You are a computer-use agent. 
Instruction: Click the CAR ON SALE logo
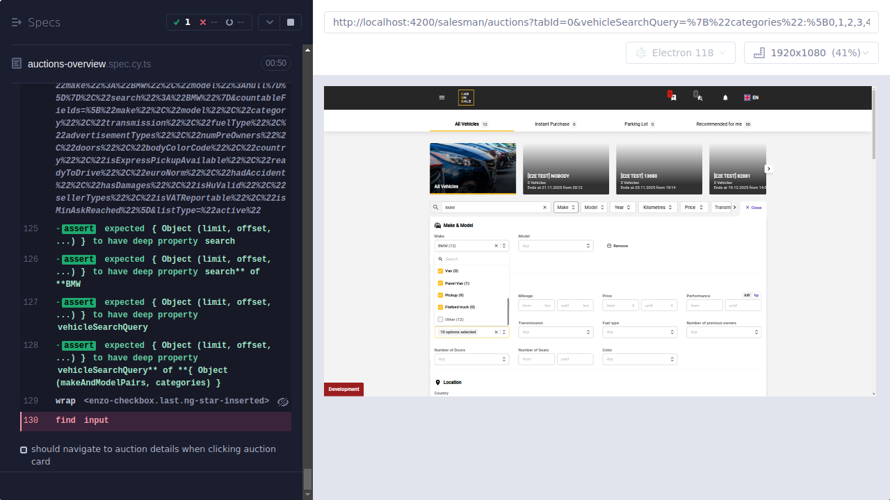(466, 97)
